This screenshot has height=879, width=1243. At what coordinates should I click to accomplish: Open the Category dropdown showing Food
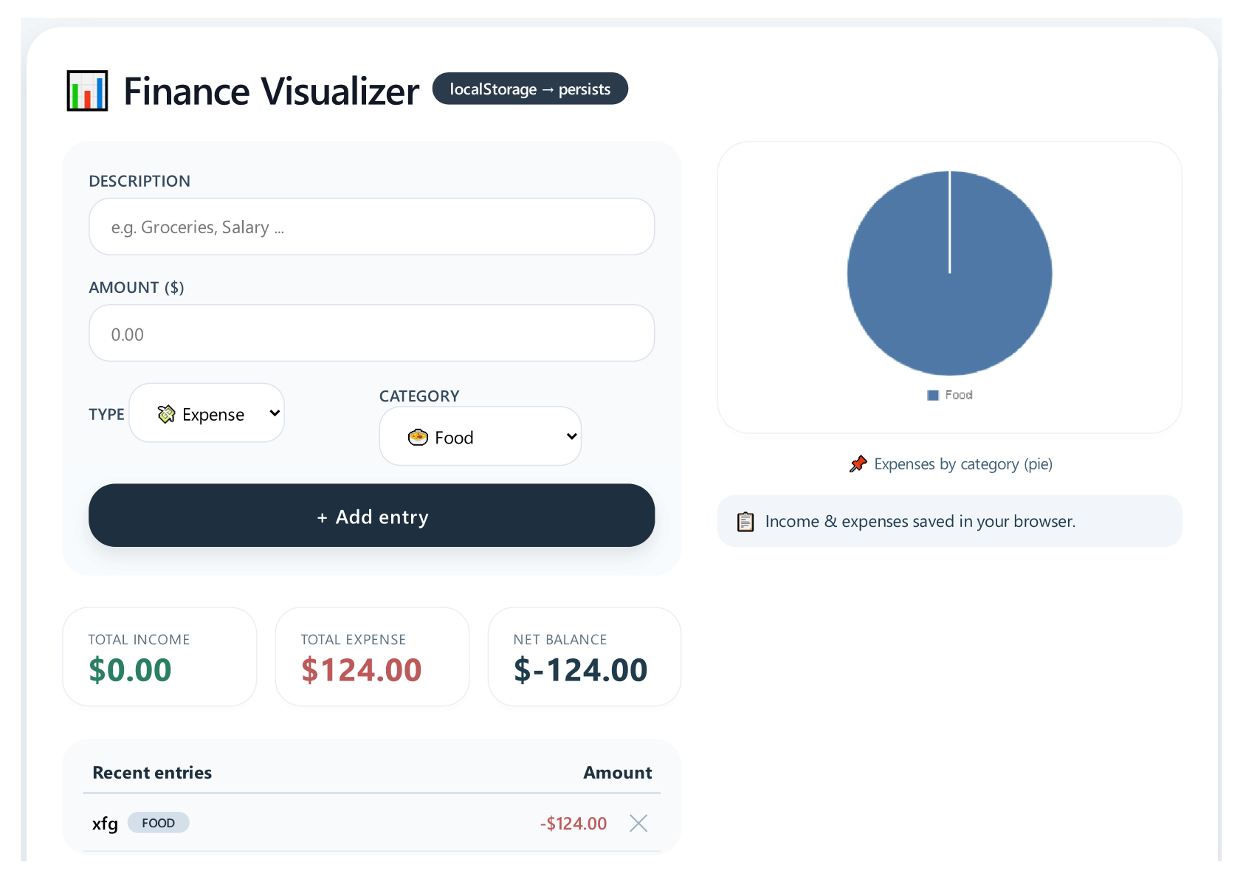click(481, 436)
